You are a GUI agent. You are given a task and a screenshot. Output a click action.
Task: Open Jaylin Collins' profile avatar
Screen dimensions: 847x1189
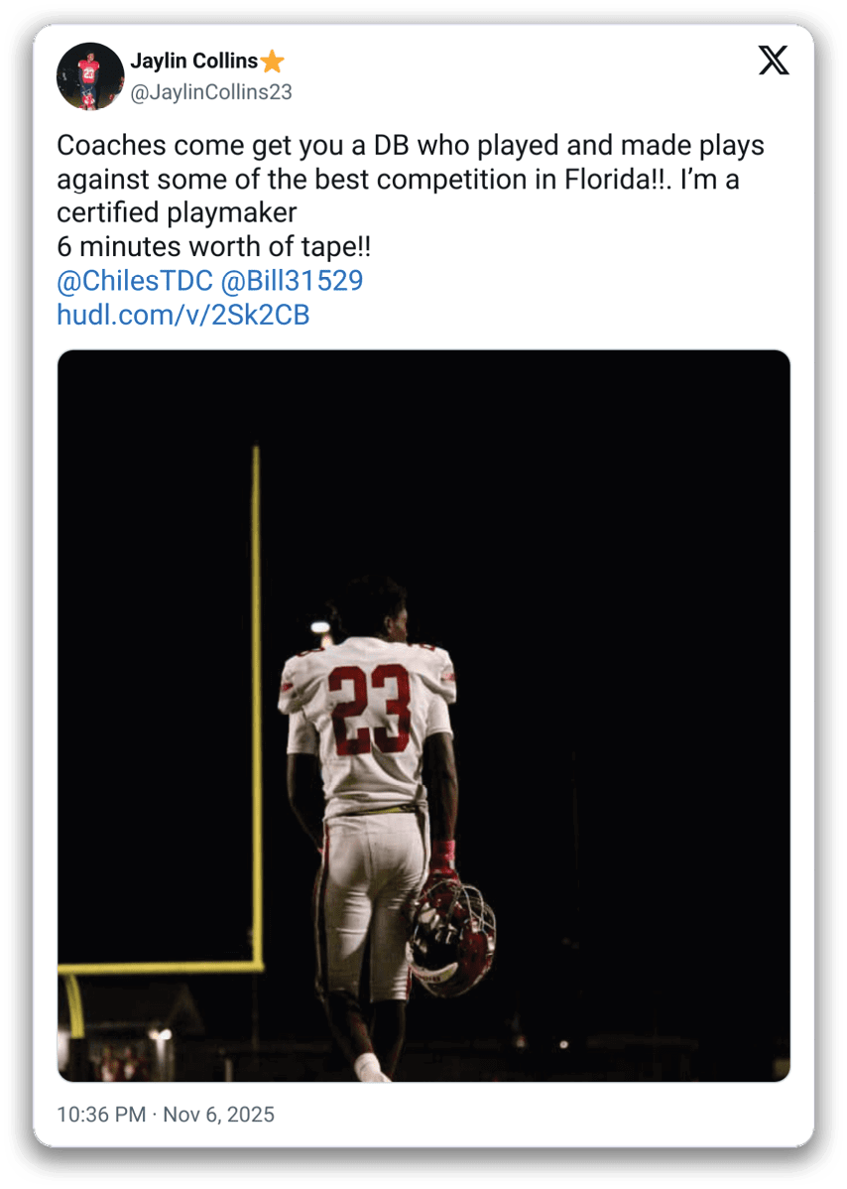(90, 75)
